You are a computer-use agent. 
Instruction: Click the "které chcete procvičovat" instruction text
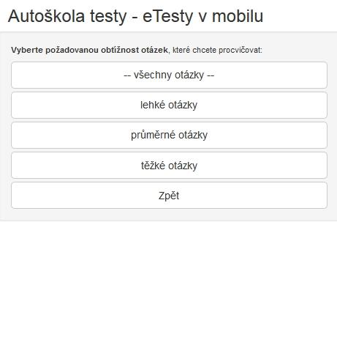pyautogui.click(x=216, y=50)
